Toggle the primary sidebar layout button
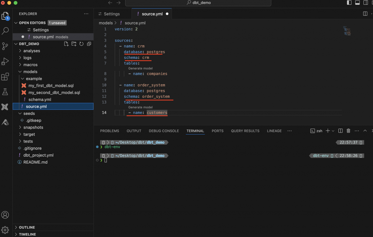 (349, 3)
